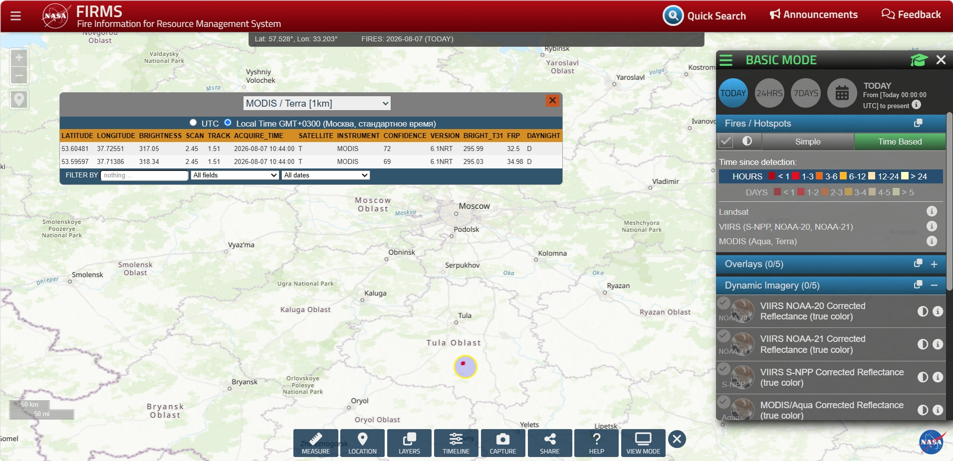This screenshot has height=461, width=953.
Task: Open the hamburger main menu
Action: [15, 16]
